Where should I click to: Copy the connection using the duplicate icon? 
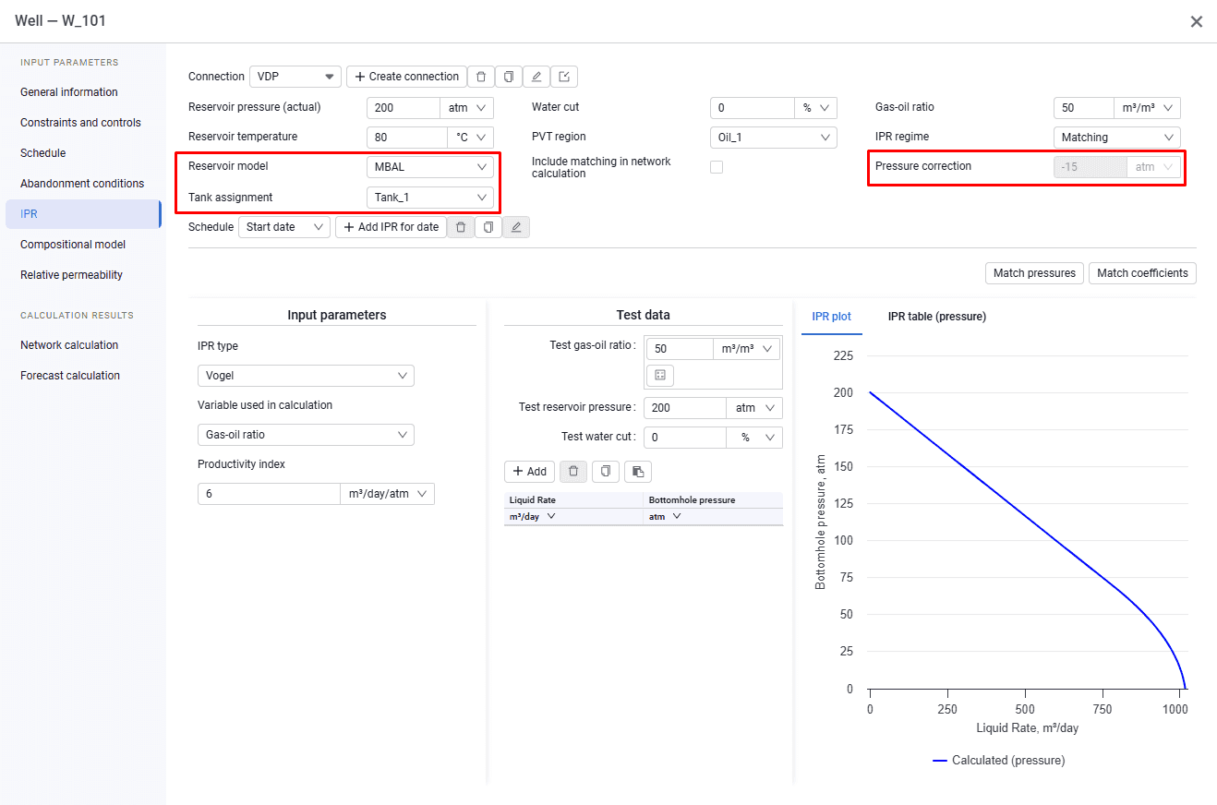pos(509,77)
